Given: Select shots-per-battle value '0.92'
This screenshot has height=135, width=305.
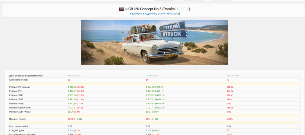Looking at the screenshot, I should (x=229, y=126).
